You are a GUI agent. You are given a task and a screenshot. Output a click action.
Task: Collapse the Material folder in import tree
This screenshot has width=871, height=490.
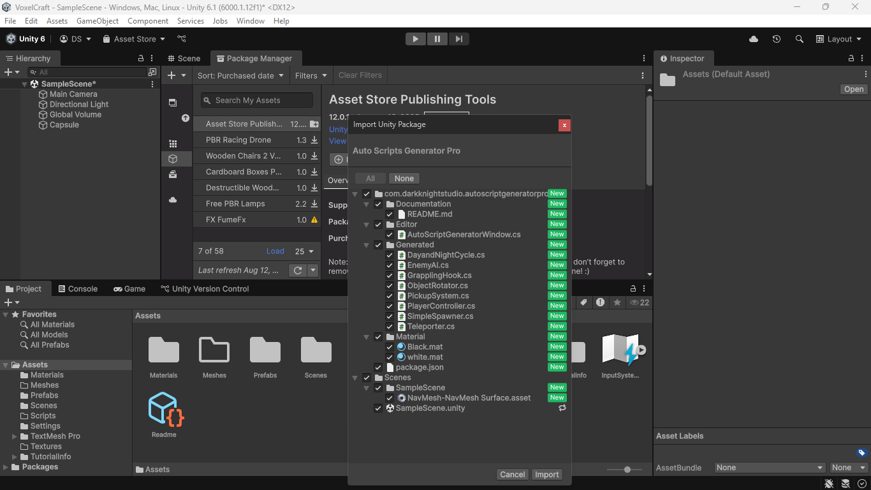(367, 337)
